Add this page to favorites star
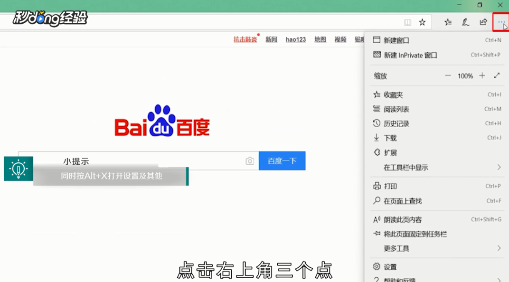Viewport: 509px width, 282px height. 422,22
